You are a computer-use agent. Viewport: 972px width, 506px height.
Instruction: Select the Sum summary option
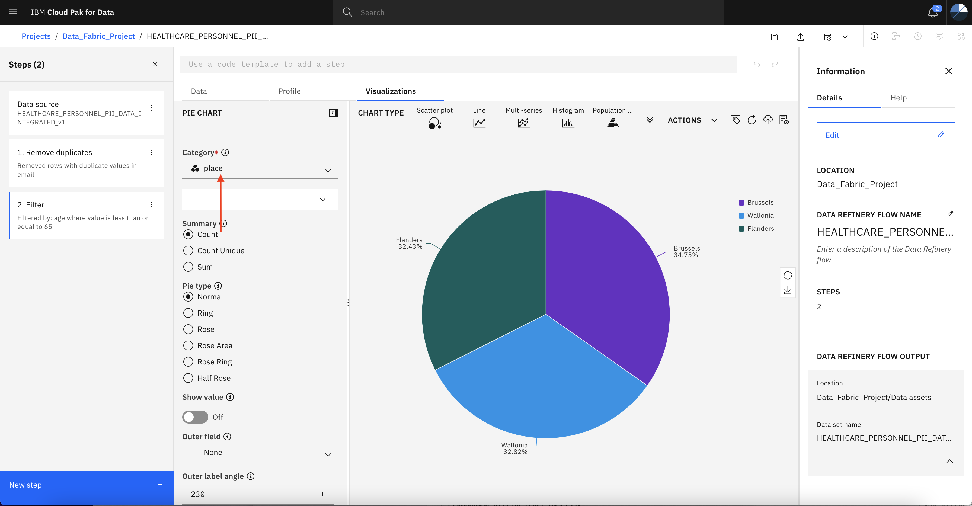[188, 267]
